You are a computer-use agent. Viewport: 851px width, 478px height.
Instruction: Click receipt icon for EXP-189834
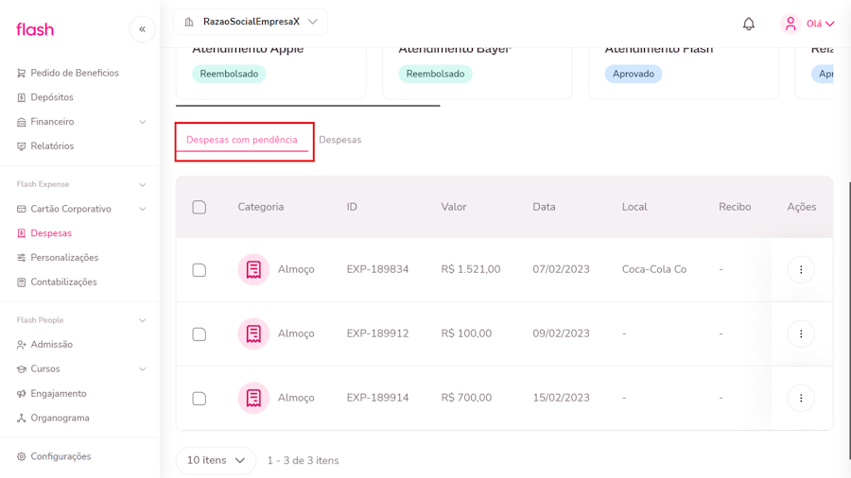pos(253,269)
